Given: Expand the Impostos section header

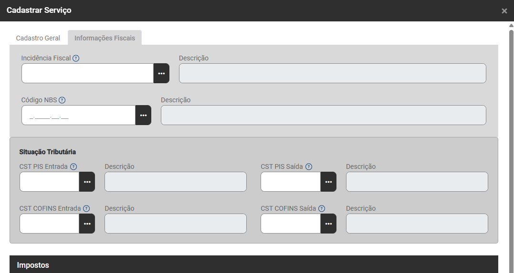Looking at the screenshot, I should pyautogui.click(x=253, y=265).
